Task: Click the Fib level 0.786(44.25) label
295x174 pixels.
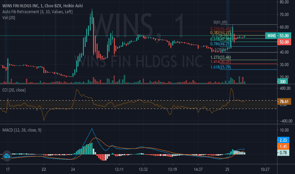Action: pyautogui.click(x=221, y=44)
